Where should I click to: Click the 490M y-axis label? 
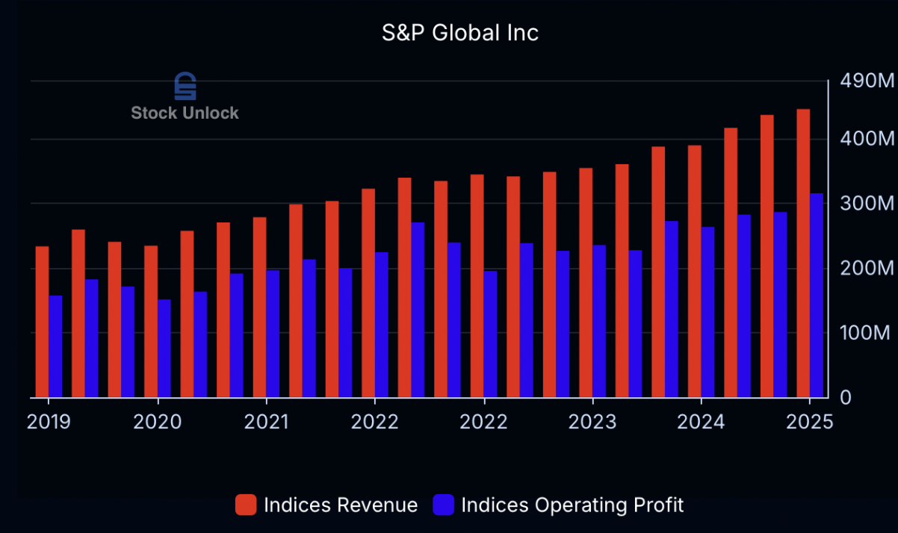[x=867, y=81]
